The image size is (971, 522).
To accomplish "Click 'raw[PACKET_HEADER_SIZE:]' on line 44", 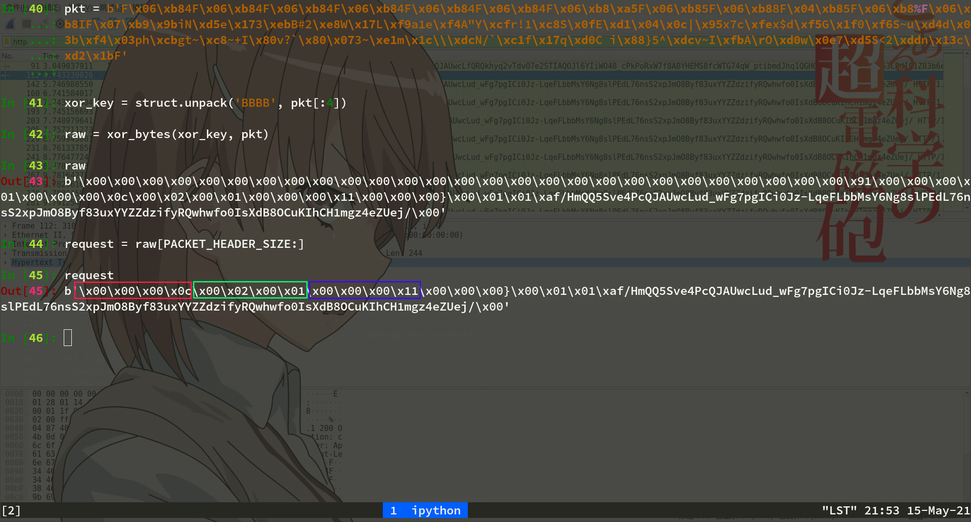I will click(219, 244).
